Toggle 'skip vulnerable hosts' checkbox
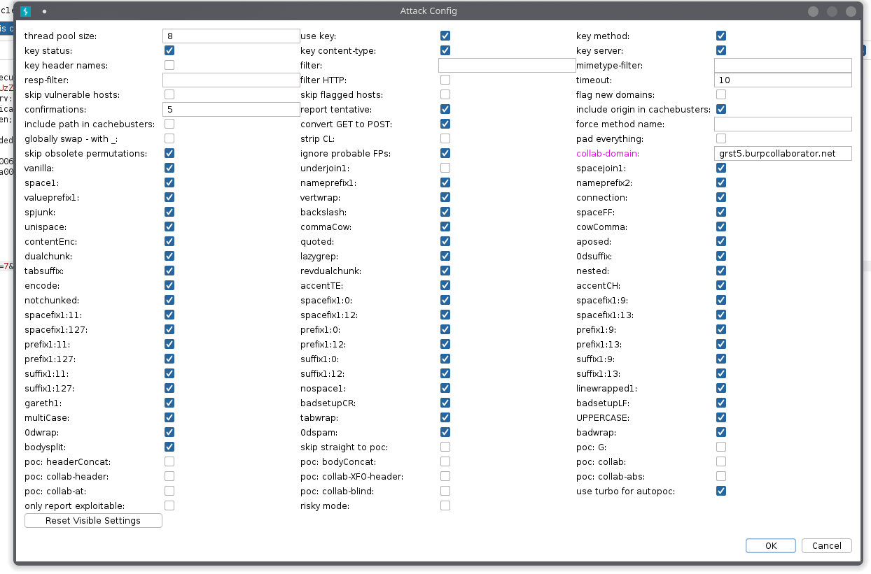 [x=169, y=94]
